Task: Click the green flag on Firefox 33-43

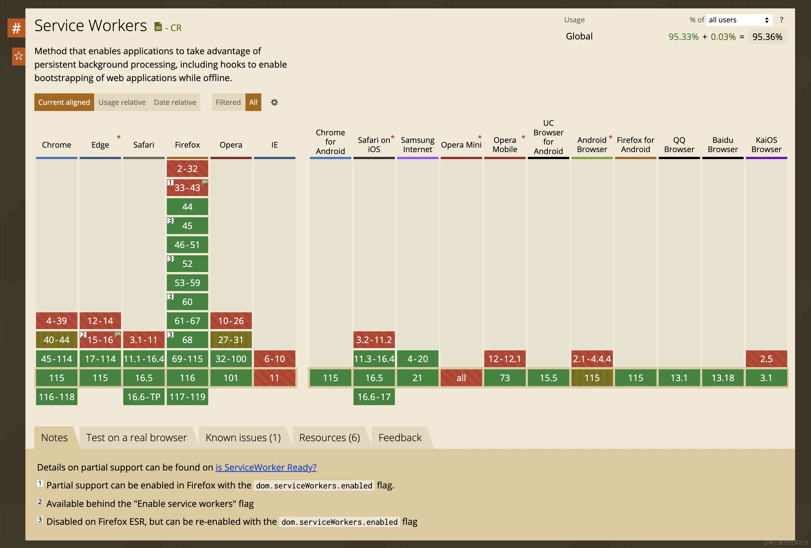Action: pos(205,182)
